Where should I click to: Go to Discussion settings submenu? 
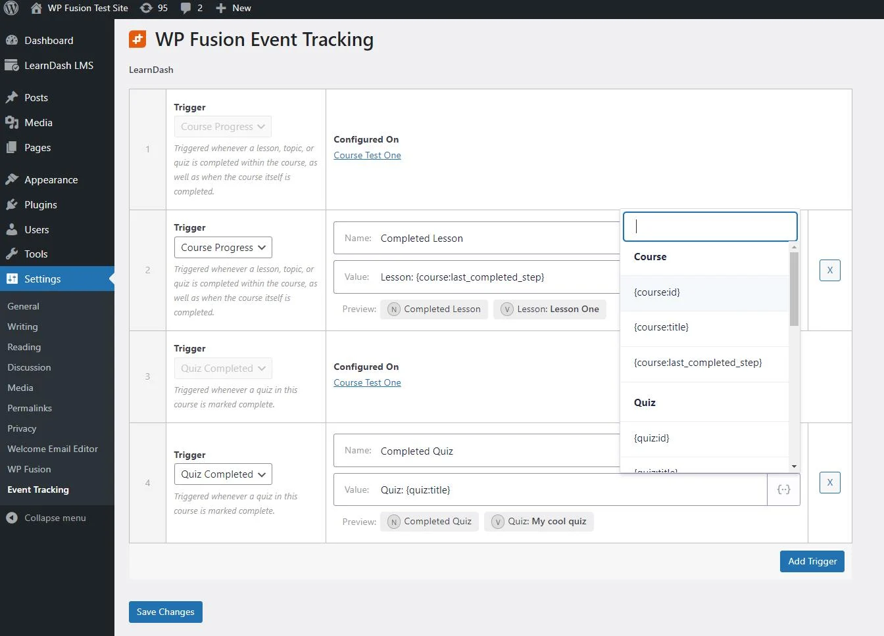(x=29, y=367)
